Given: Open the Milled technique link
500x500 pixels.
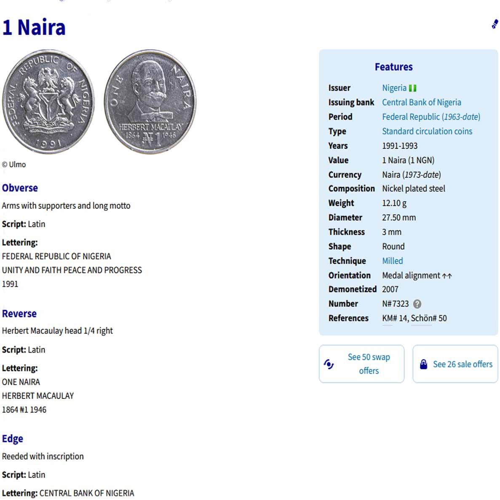Looking at the screenshot, I should point(392,261).
